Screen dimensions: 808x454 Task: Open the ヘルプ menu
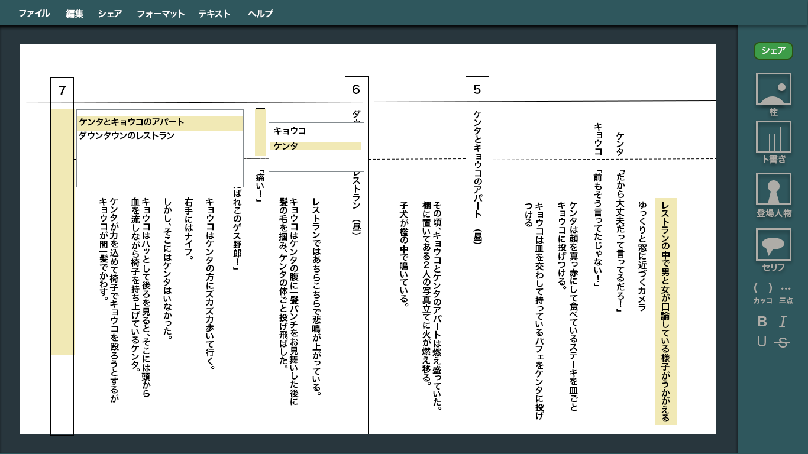[x=260, y=14]
